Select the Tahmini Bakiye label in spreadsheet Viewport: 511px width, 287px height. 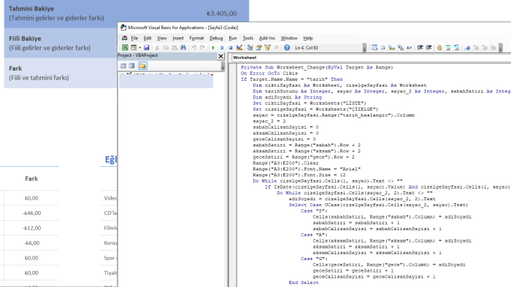(x=31, y=9)
